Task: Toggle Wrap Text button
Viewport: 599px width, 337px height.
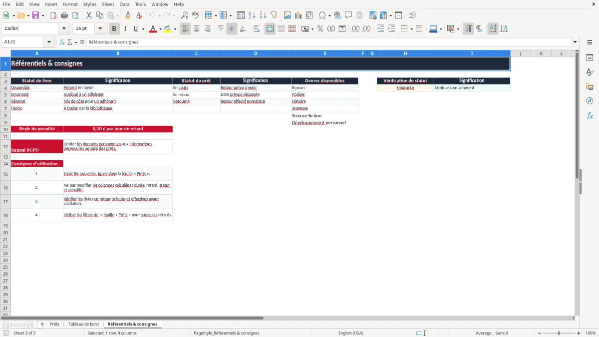Action: tap(257, 29)
